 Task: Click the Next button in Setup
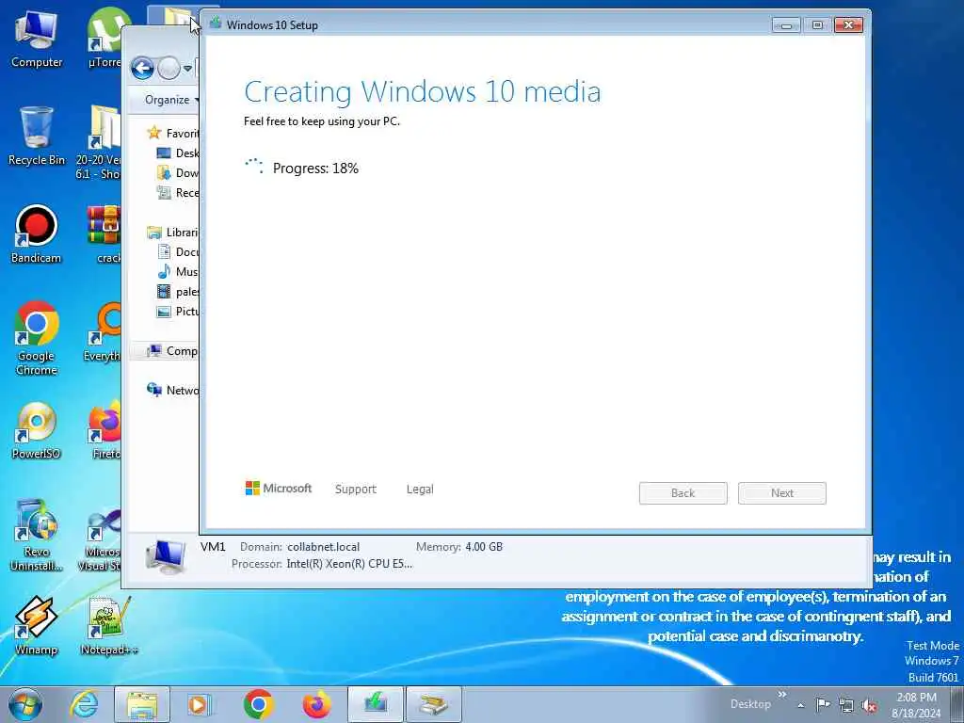pyautogui.click(x=782, y=493)
